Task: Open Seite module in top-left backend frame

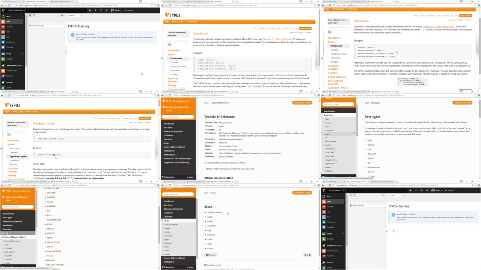Action: pos(12,21)
